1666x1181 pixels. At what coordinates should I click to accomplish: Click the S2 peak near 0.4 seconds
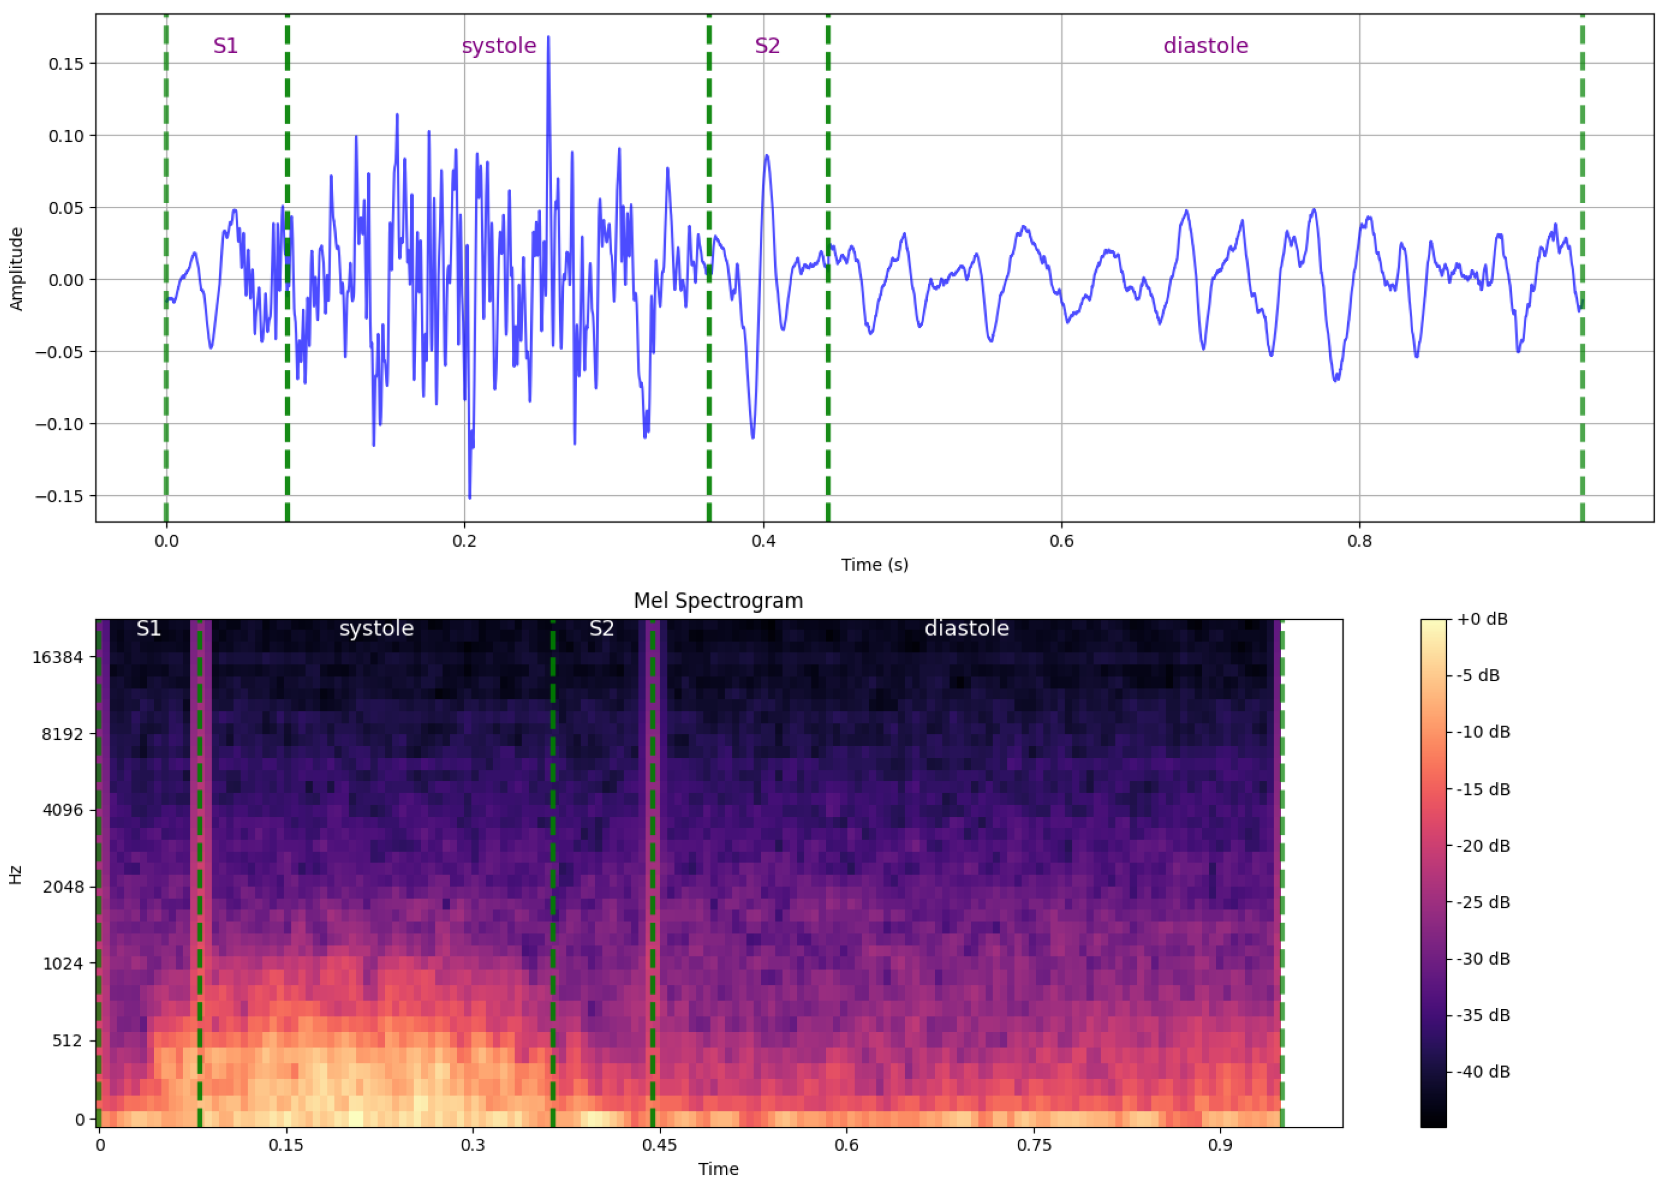click(x=766, y=156)
